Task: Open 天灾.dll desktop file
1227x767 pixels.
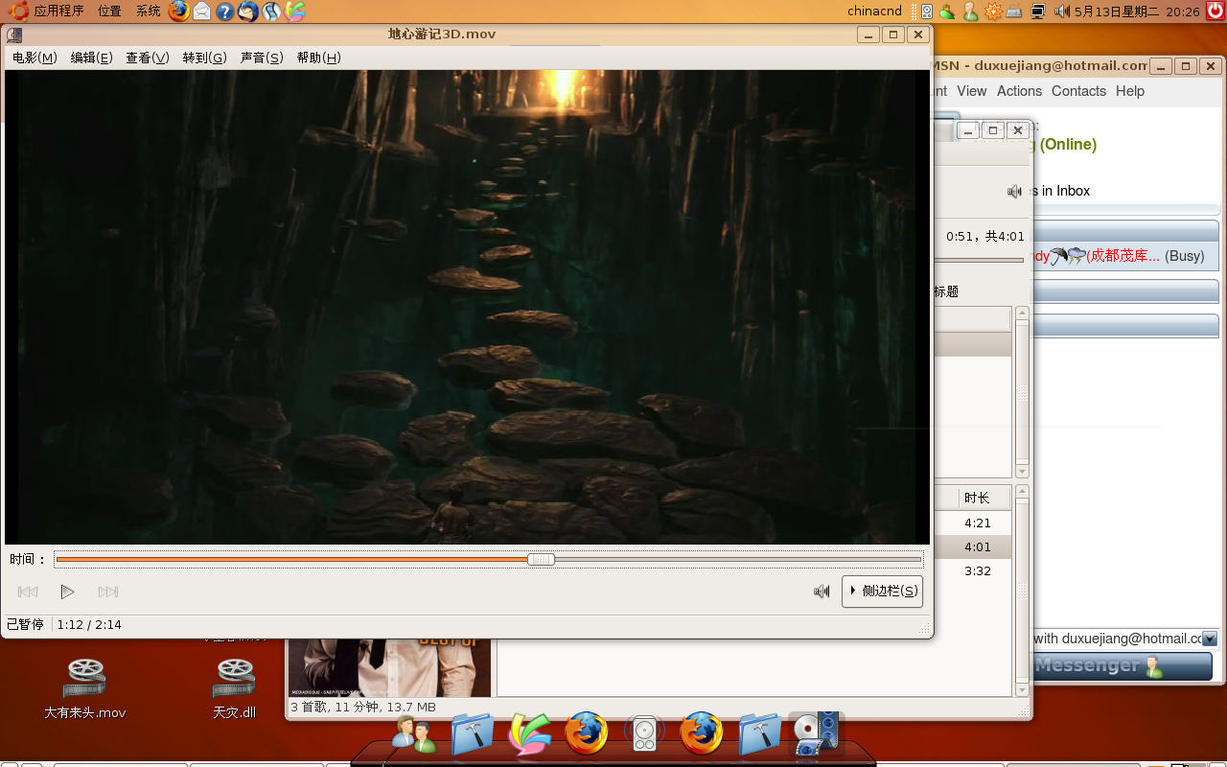Action: pyautogui.click(x=235, y=687)
